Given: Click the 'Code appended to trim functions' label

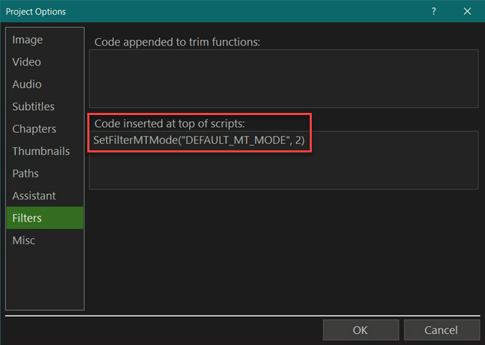Looking at the screenshot, I should [x=177, y=42].
